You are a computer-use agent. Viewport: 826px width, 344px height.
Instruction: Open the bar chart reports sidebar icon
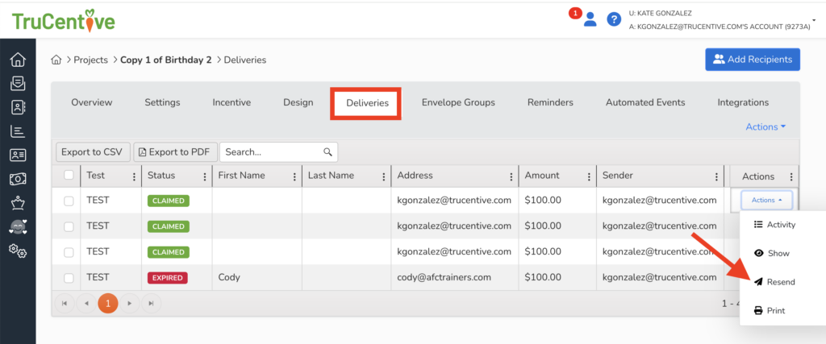pyautogui.click(x=17, y=131)
